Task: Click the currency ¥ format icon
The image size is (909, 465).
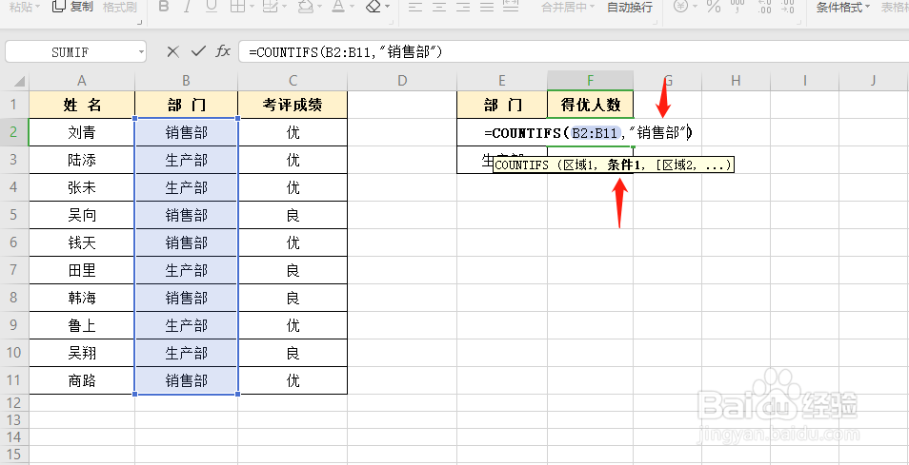Action: [x=680, y=7]
